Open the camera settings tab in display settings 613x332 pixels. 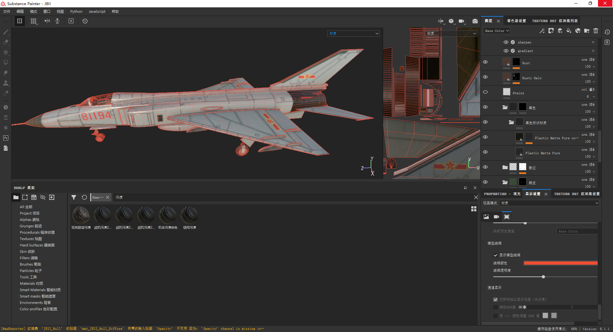pos(496,217)
